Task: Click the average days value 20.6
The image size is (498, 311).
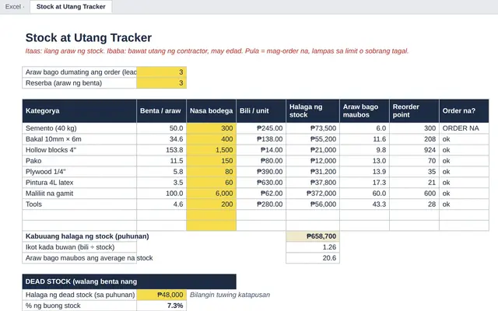Action: (313, 258)
